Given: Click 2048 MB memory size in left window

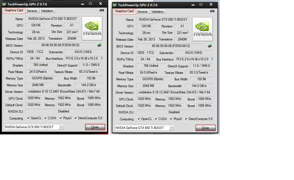Looking at the screenshot, I should point(38,85).
